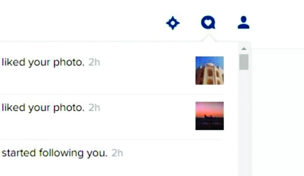Screen dimensions: 304x176
Task: Open the sunset silhouette photo thumbnail
Action: pyautogui.click(x=209, y=116)
